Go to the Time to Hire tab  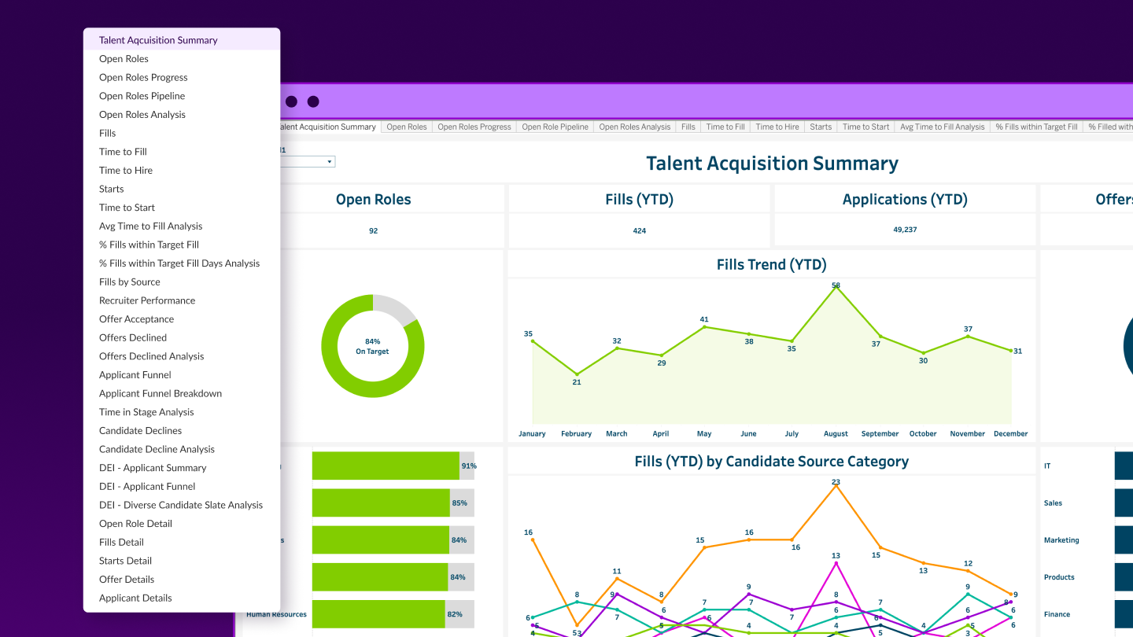(x=777, y=127)
